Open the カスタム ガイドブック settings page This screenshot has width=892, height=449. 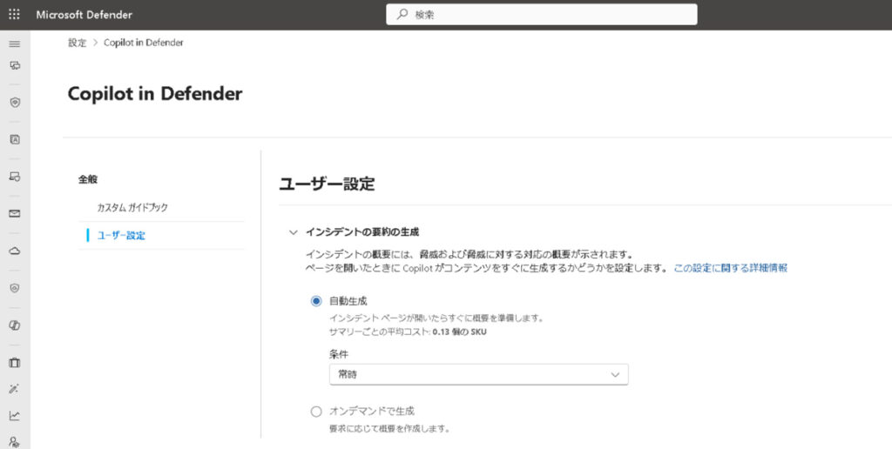(132, 208)
